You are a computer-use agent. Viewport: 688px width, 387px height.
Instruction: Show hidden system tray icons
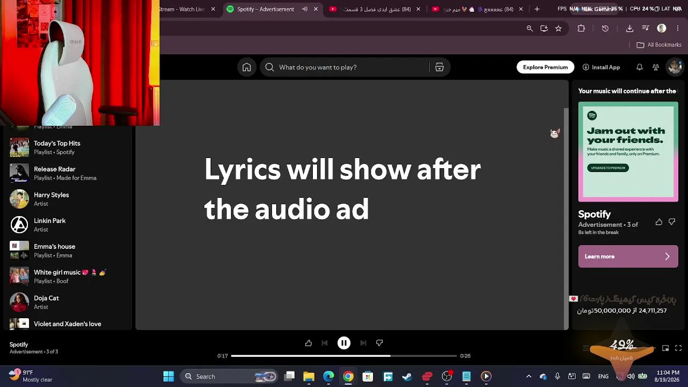point(528,376)
